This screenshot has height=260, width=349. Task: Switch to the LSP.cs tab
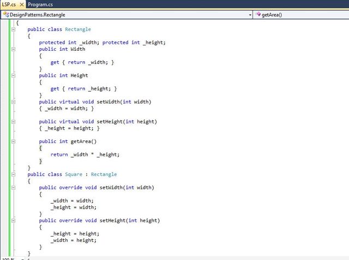click(9, 4)
